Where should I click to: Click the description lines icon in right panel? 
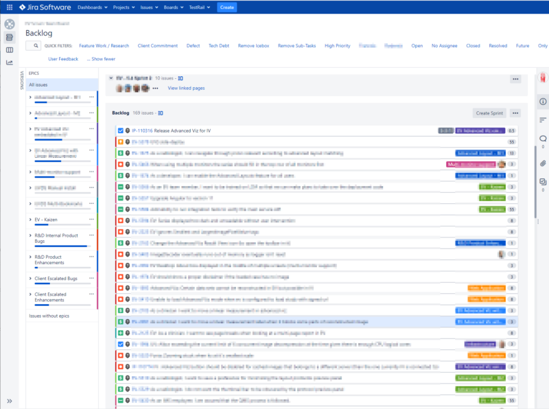543,120
